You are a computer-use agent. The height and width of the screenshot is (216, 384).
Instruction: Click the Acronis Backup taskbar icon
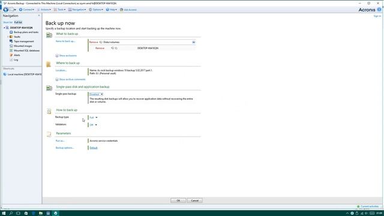click(56, 214)
